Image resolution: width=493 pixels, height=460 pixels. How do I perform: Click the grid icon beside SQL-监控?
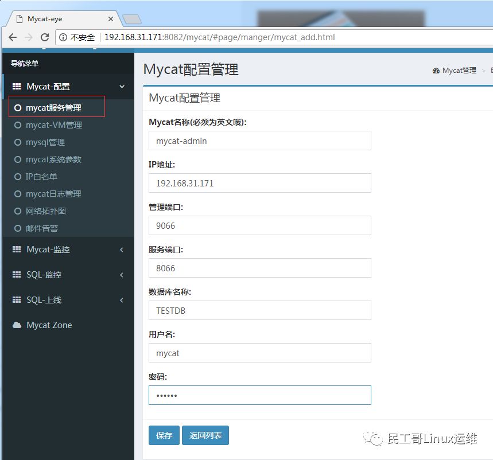coord(16,275)
